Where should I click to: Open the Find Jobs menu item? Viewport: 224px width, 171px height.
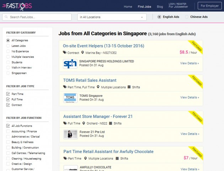click(x=144, y=6)
